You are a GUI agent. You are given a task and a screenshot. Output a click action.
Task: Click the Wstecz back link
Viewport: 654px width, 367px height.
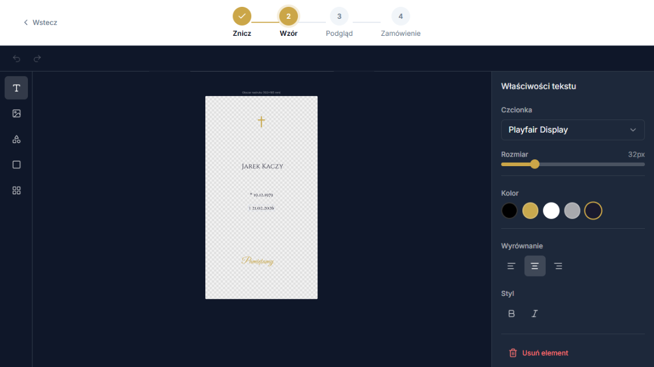(x=40, y=23)
